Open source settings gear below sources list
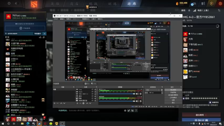Image resolution: width=224 pixels, height=126 pixels. [83, 103]
